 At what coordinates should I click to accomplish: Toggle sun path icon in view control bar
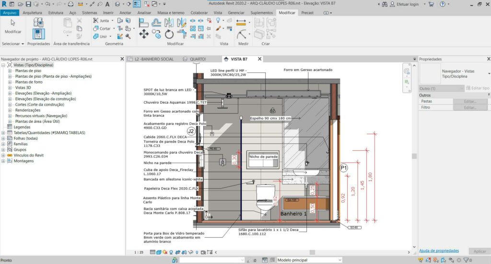point(165,252)
